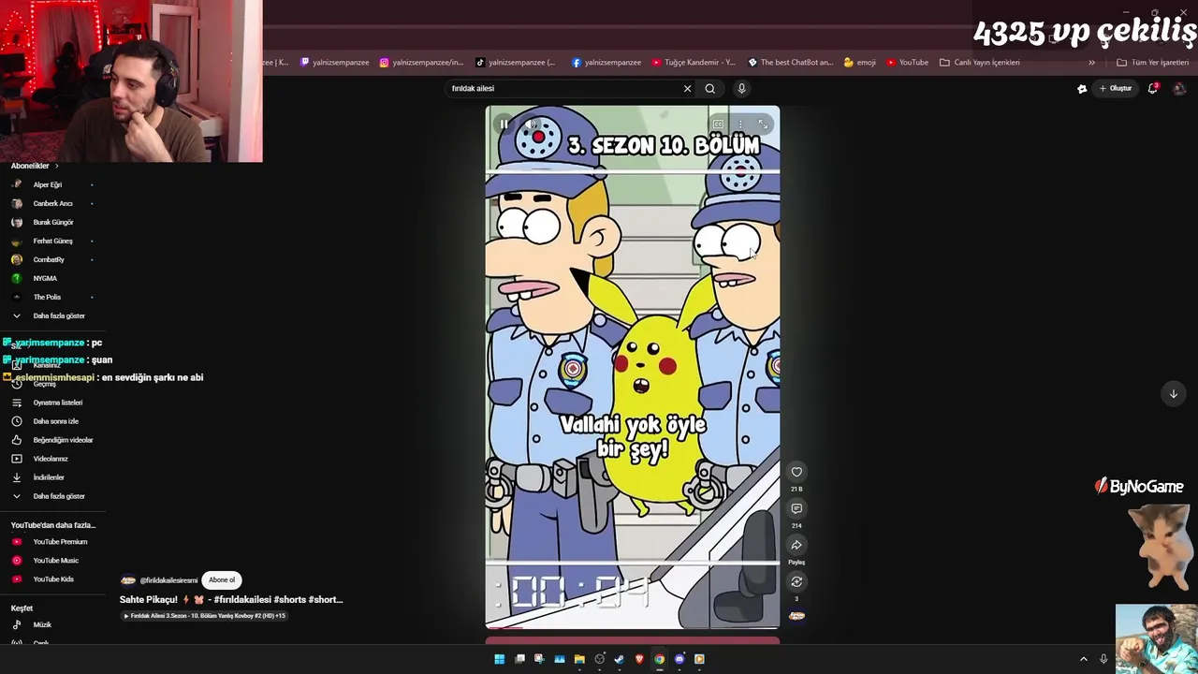The image size is (1198, 674).
Task: Open İndirilenler in the sidebar
Action: click(49, 477)
